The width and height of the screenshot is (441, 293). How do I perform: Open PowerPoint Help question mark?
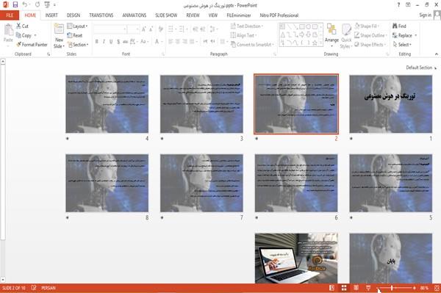[x=398, y=5]
